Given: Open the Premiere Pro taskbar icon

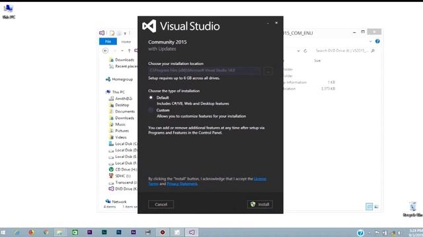Looking at the screenshot, I should click(90, 232).
